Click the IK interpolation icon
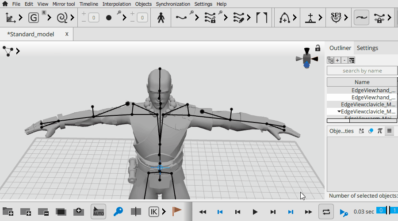 pos(153,212)
